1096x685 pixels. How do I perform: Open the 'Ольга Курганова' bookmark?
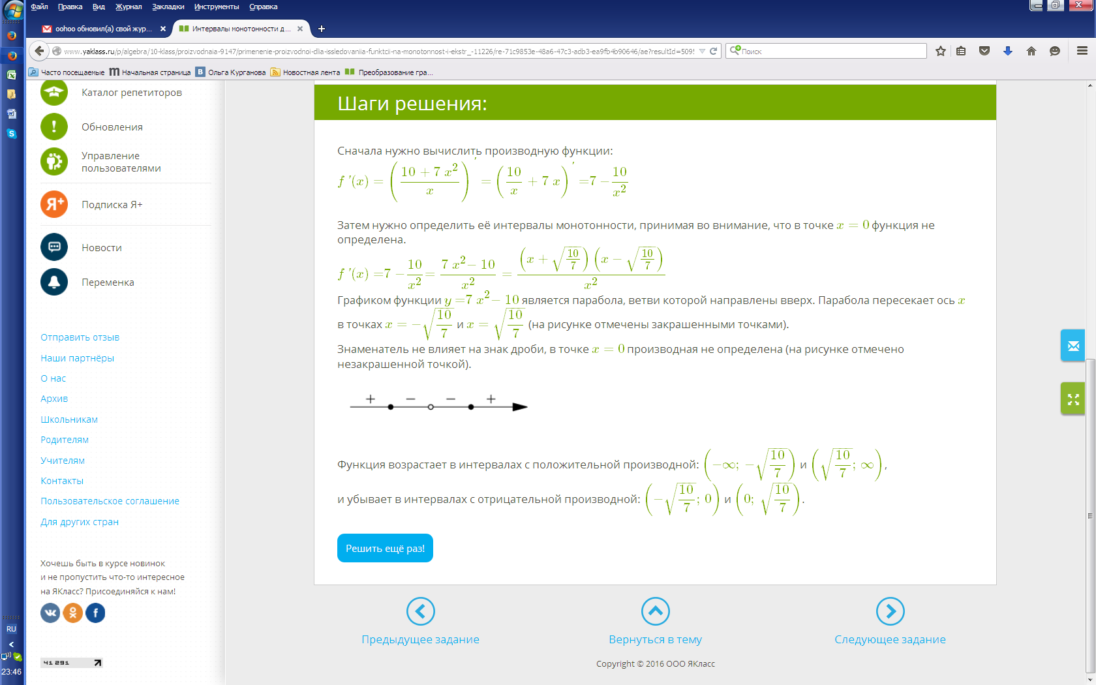click(x=231, y=72)
